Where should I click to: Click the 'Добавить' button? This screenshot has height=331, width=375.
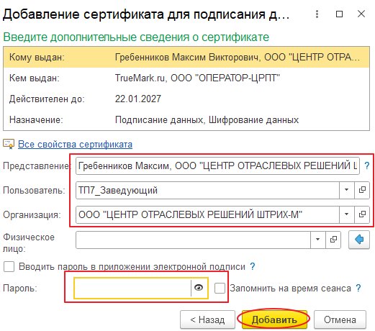pyautogui.click(x=274, y=319)
